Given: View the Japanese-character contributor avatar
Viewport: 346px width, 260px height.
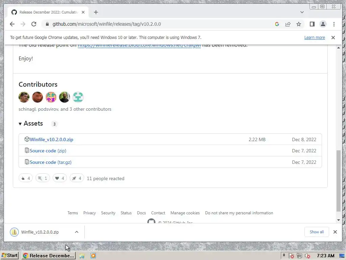Looking at the screenshot, I should coord(51,97).
